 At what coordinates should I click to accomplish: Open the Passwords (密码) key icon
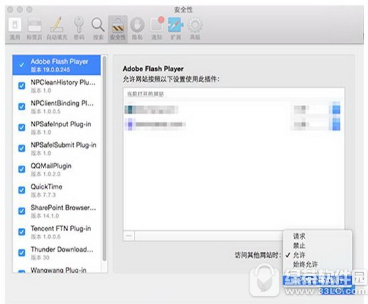pyautogui.click(x=79, y=28)
